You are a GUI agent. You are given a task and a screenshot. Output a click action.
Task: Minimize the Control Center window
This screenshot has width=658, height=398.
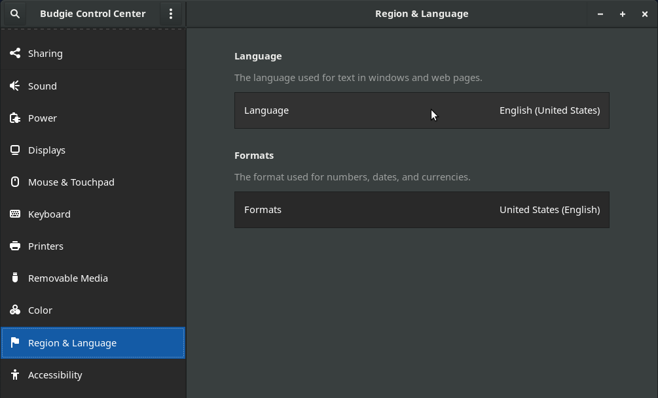[x=600, y=14]
